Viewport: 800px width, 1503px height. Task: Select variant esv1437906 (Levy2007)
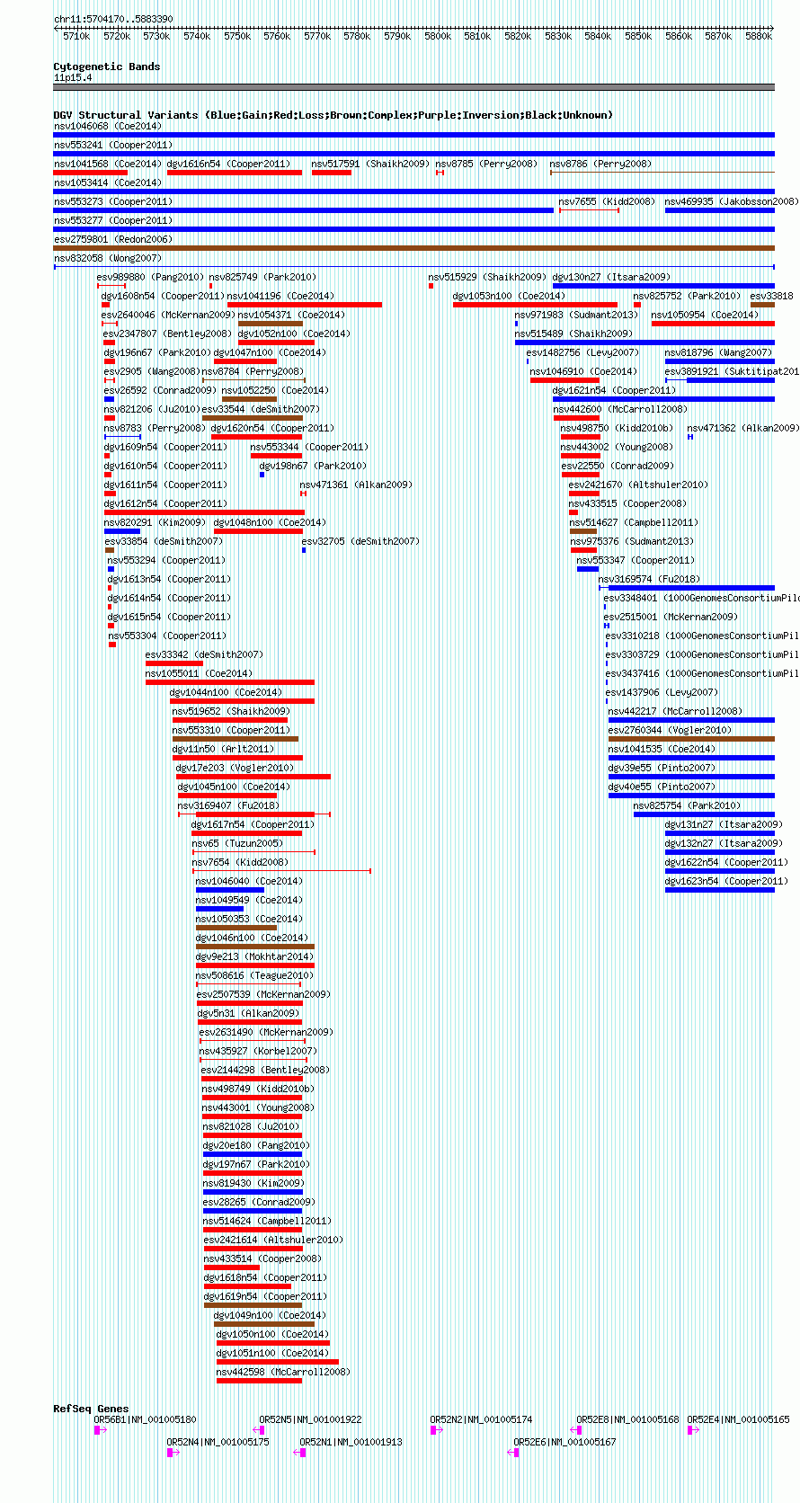pyautogui.click(x=662, y=692)
